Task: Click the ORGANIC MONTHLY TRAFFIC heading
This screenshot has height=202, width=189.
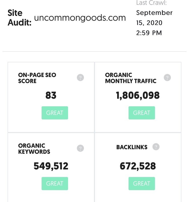Action: [x=131, y=78]
